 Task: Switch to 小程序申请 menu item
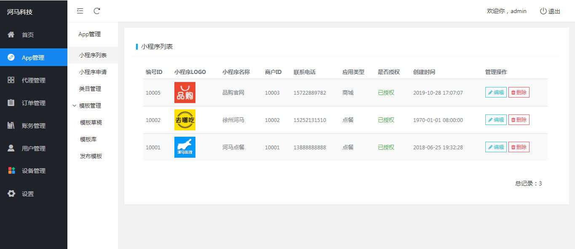[x=92, y=72]
